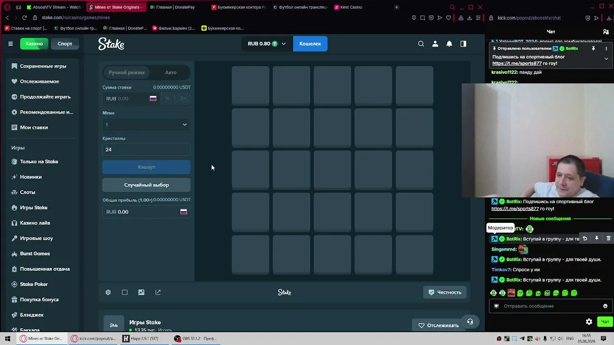Double the bet with 2× button
The image size is (614, 345).
183,99
